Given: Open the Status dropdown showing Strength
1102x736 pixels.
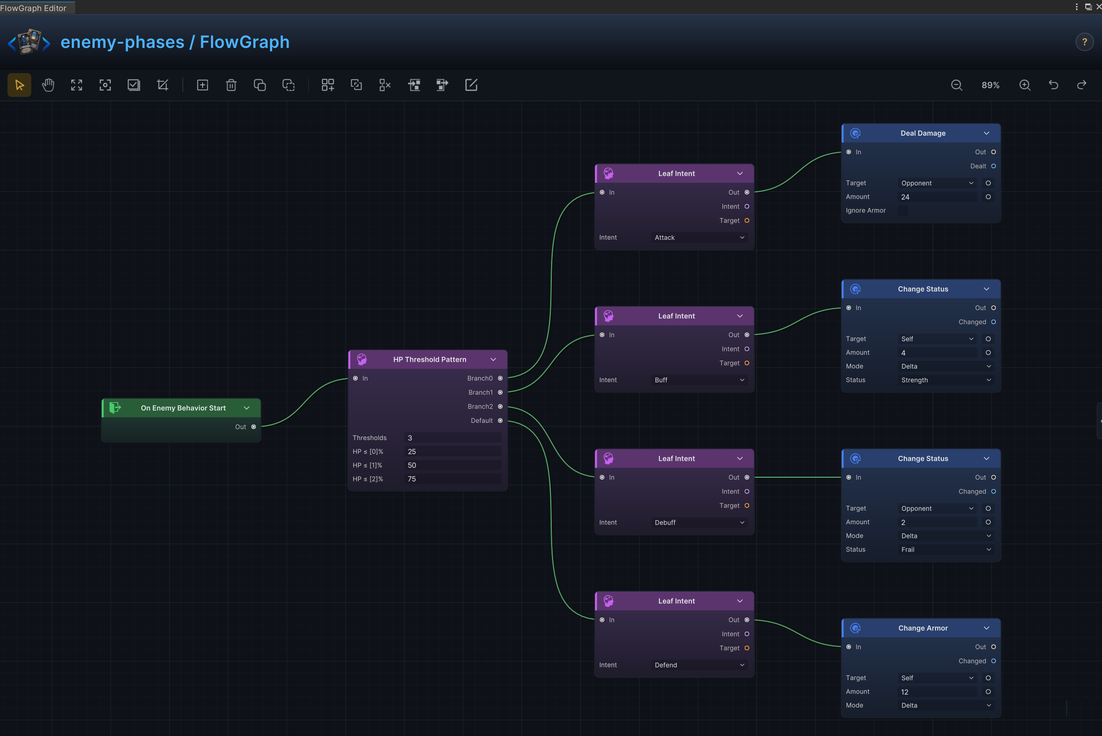Looking at the screenshot, I should pos(946,380).
